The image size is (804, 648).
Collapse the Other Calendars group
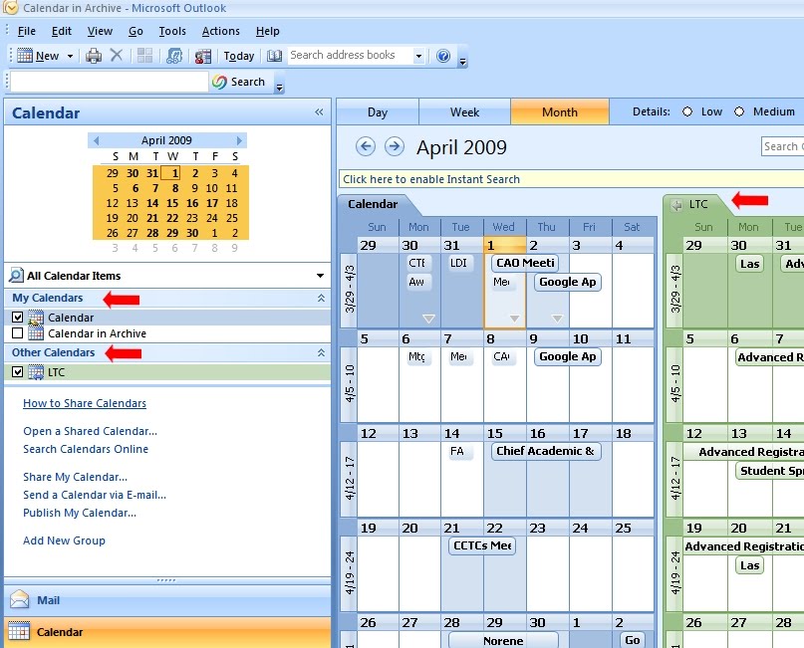321,352
